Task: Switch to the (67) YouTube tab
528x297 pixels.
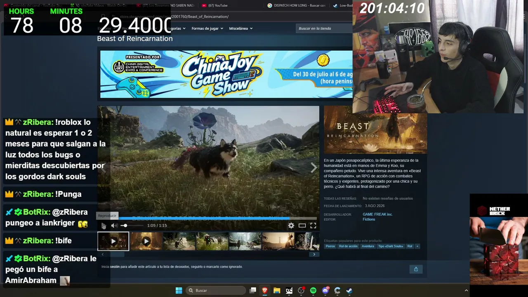Action: [x=218, y=5]
